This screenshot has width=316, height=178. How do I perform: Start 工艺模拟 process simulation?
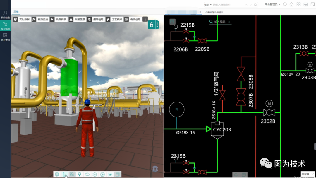[114, 19]
